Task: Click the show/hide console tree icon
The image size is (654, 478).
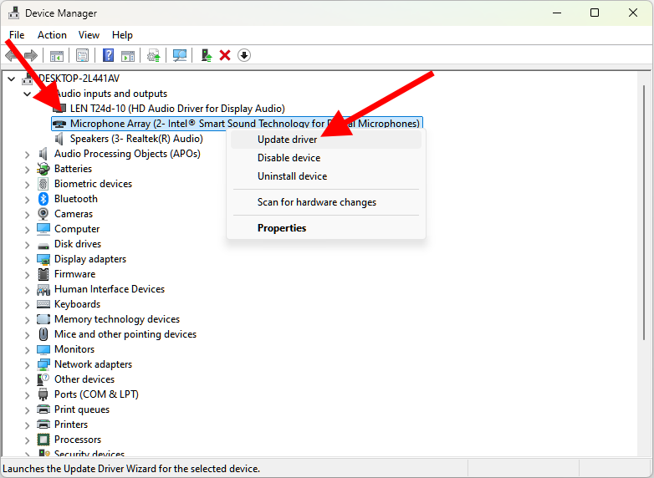Action: point(57,55)
